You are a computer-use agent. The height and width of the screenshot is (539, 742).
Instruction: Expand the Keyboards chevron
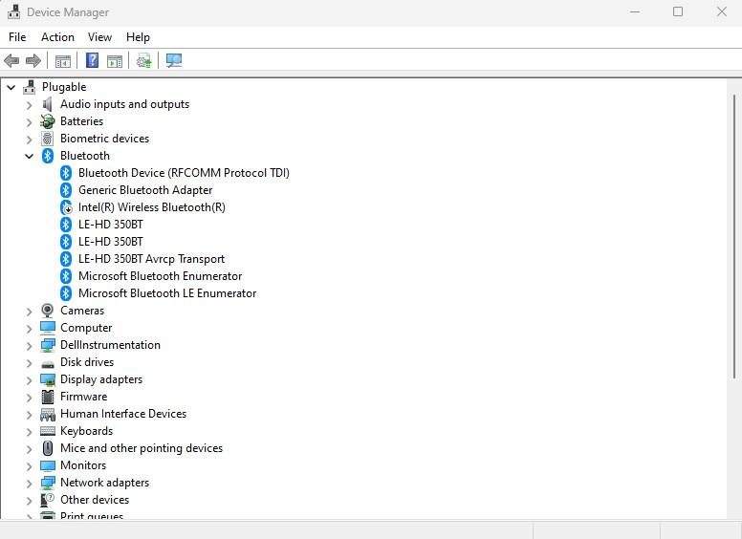pos(30,432)
